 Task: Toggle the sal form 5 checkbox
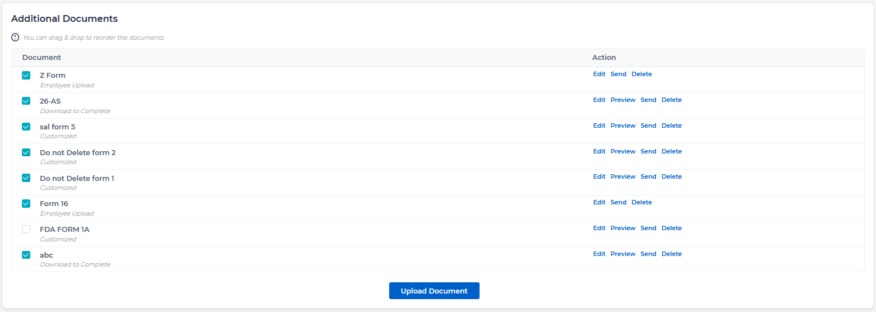pos(26,127)
